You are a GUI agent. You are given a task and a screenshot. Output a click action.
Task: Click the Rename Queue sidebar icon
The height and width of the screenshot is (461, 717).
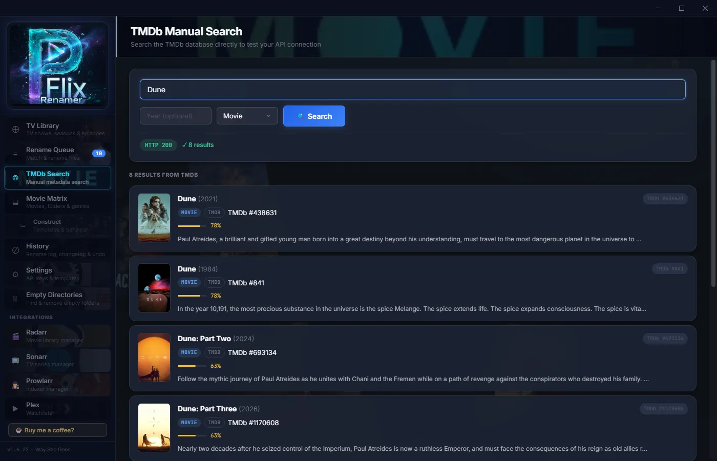15,154
